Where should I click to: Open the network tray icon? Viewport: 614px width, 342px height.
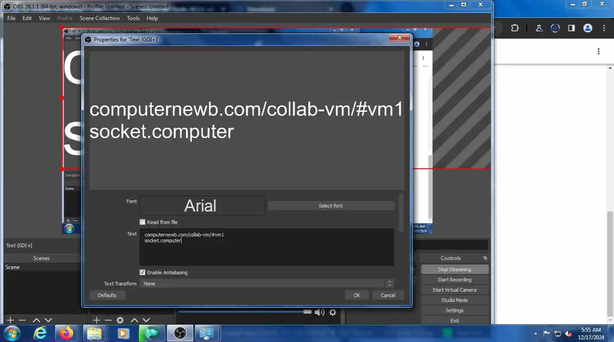click(557, 334)
